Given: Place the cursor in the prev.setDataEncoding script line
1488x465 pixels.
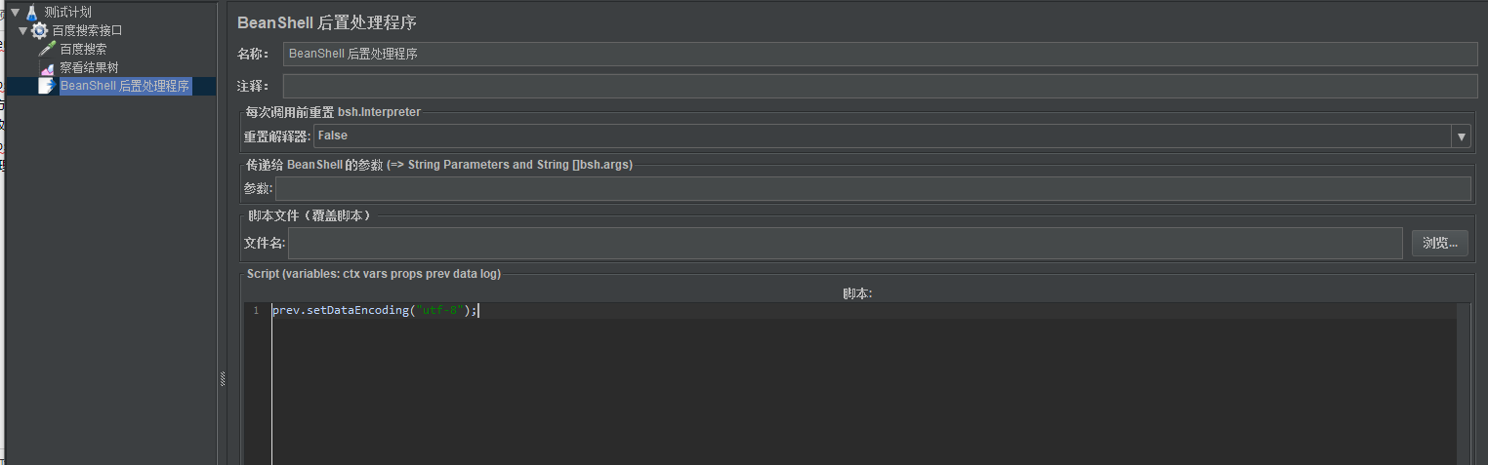Looking at the screenshot, I should 375,311.
